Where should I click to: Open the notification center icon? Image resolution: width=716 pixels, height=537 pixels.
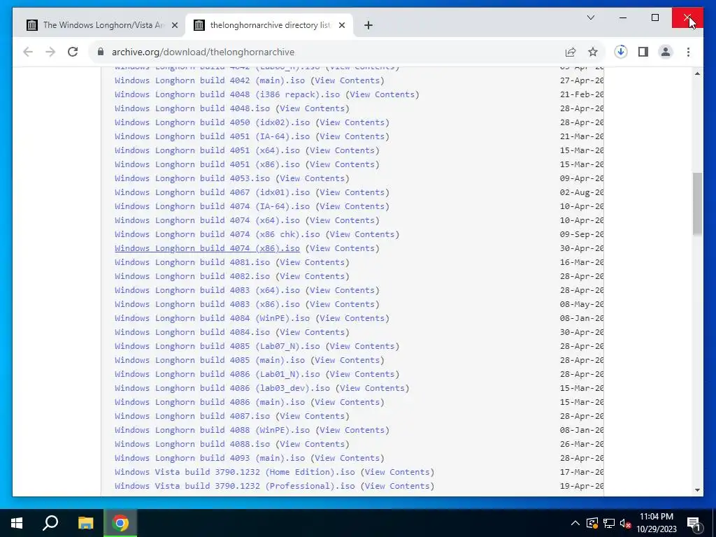pyautogui.click(x=694, y=523)
